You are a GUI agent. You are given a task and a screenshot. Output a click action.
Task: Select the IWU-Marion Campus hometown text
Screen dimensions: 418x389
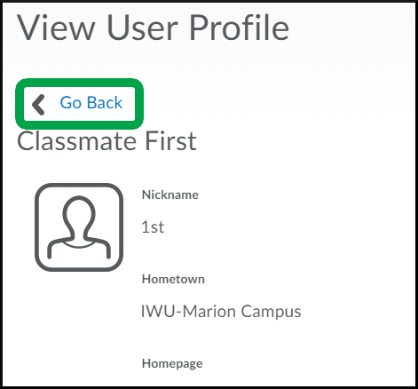pyautogui.click(x=221, y=312)
